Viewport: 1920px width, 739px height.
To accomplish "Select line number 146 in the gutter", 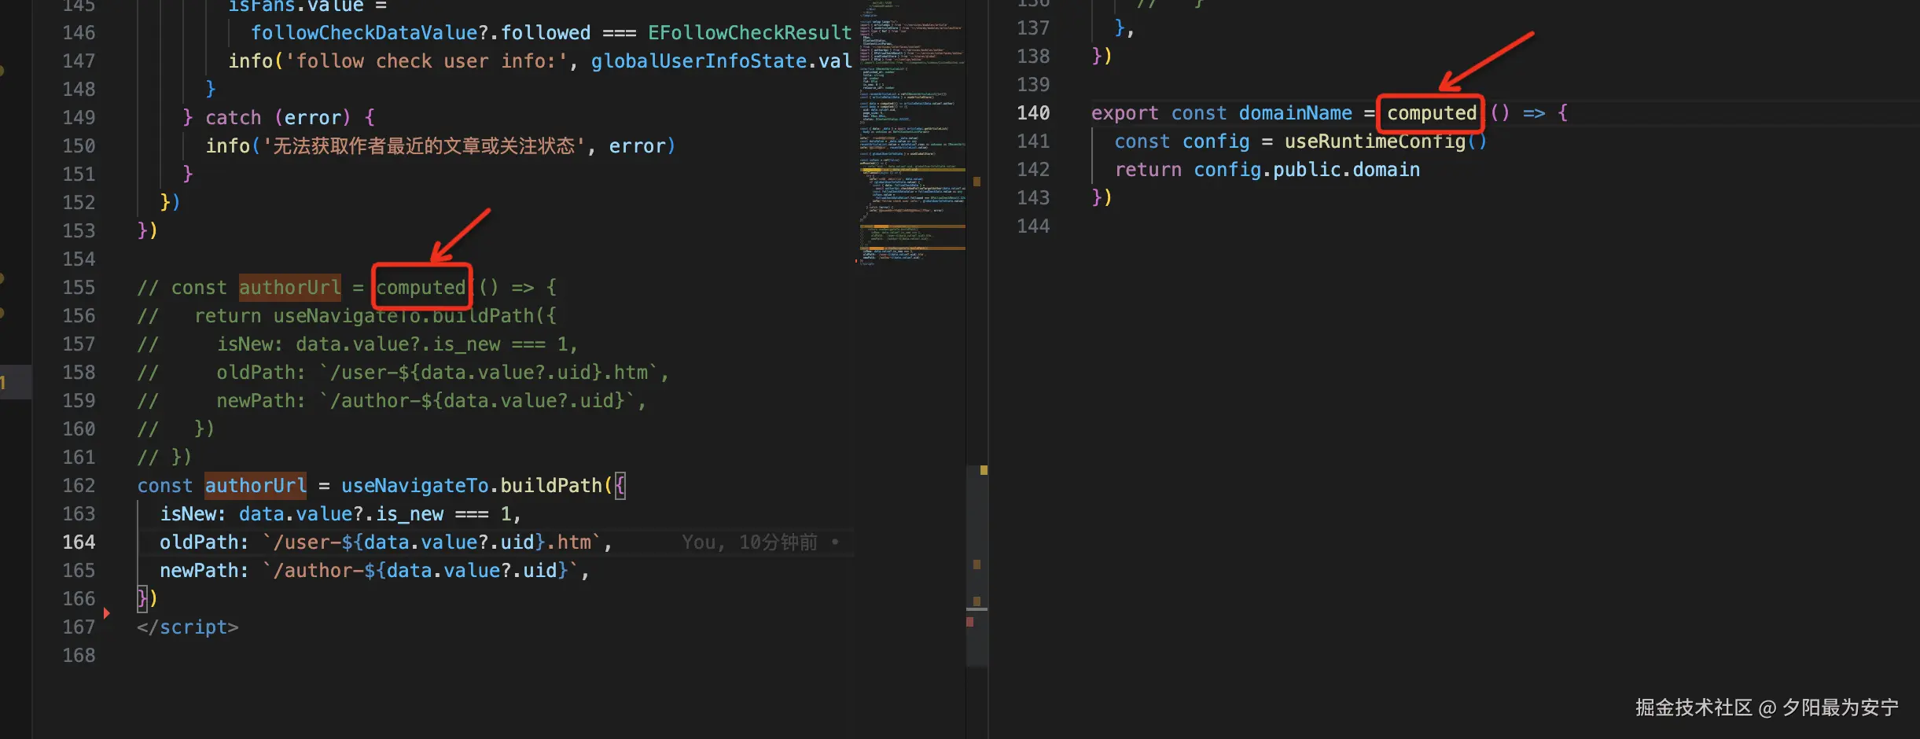I will (79, 33).
